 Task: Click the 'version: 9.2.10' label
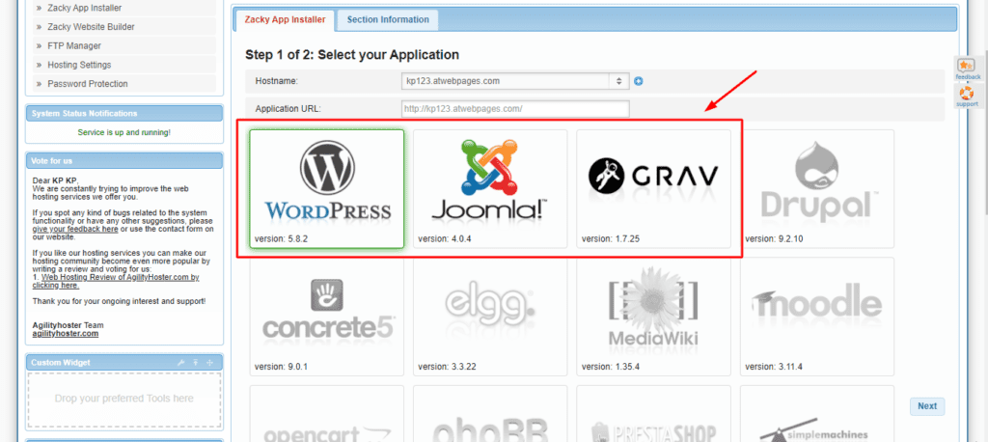(x=774, y=239)
